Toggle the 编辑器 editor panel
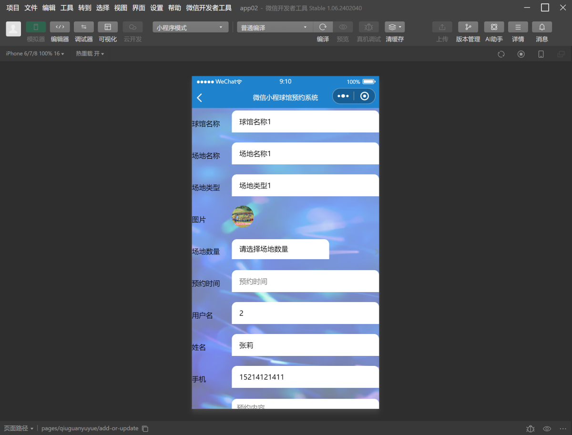Screen dimensions: 572x435 [x=60, y=27]
